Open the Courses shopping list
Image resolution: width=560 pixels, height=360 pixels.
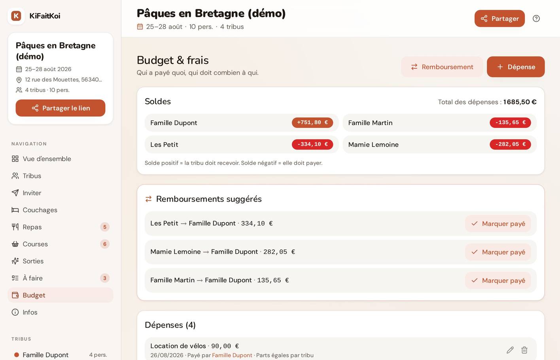(61, 244)
